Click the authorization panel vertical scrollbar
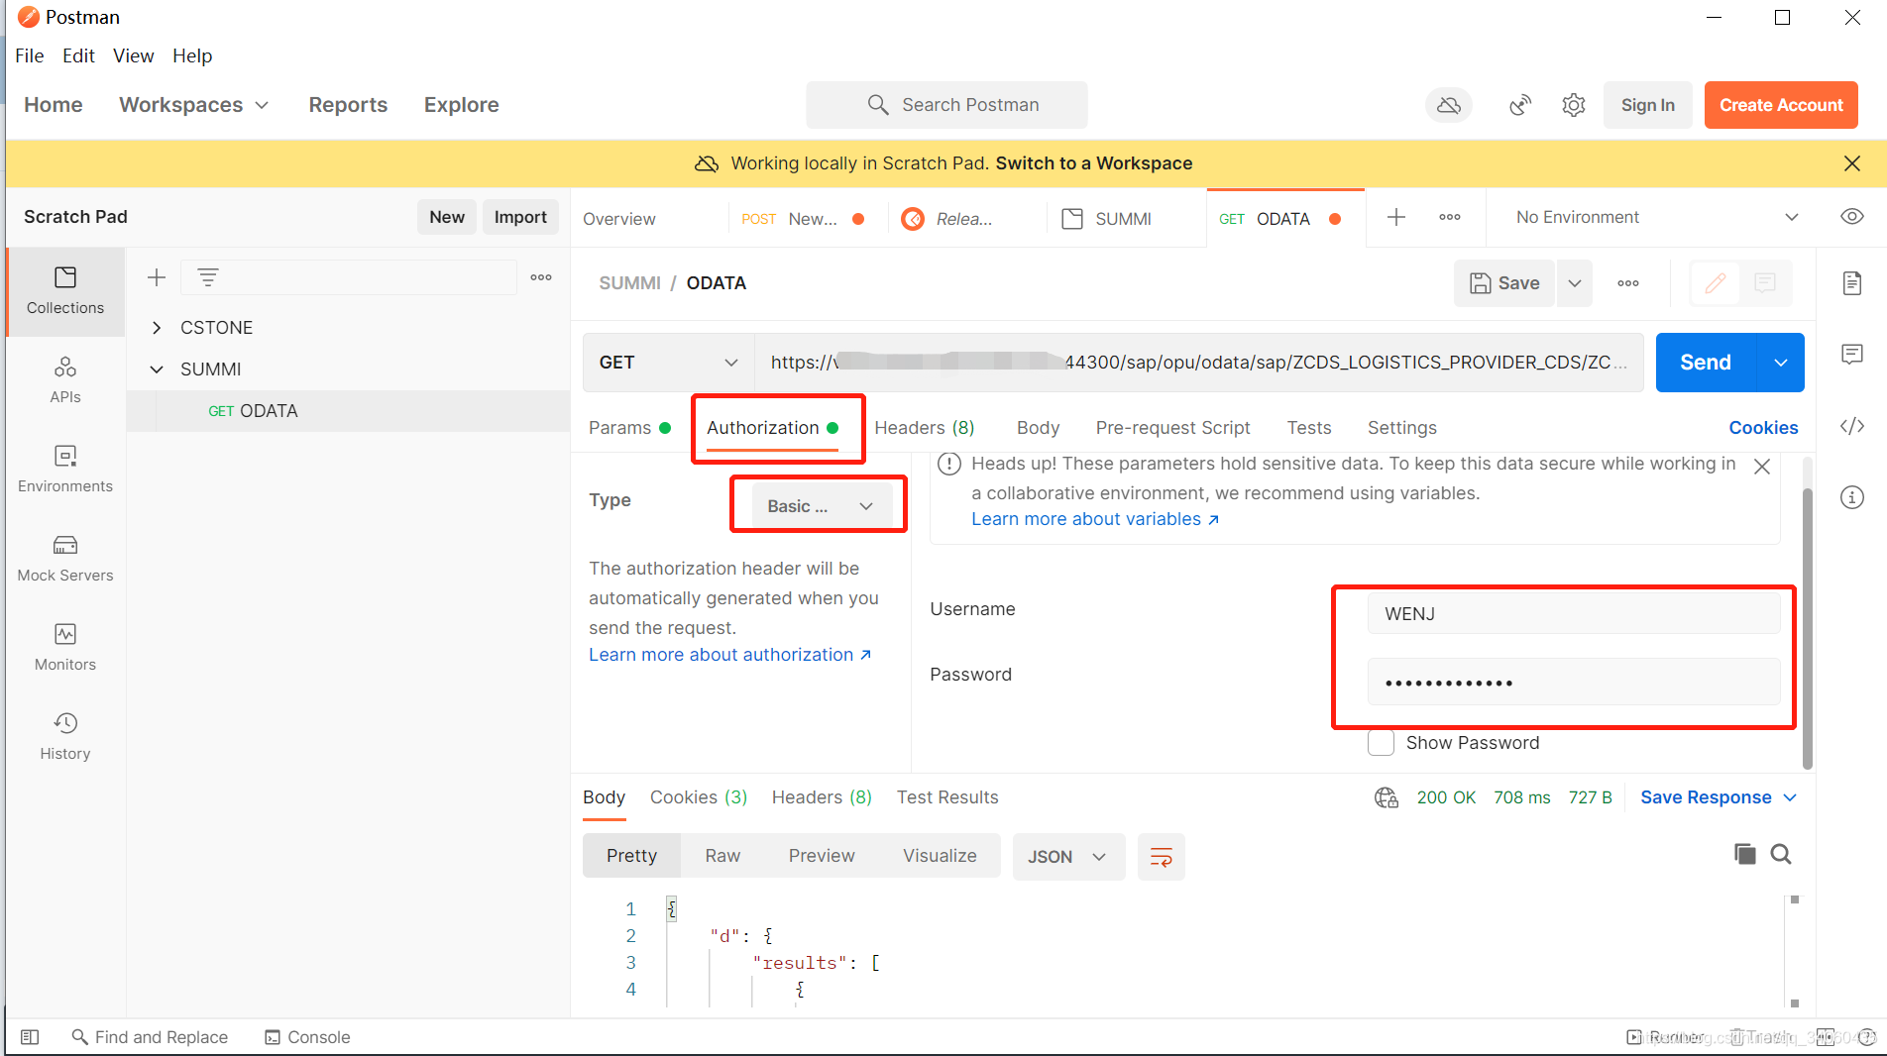This screenshot has height=1056, width=1887. tap(1807, 628)
